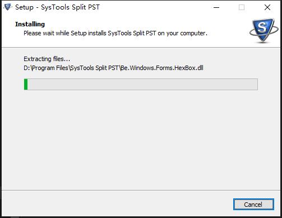The width and height of the screenshot is (282, 218).
Task: Click the empty grey portion of progress bar
Action: pyautogui.click(x=142, y=84)
